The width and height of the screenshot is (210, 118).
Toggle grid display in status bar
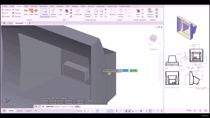coord(85,111)
